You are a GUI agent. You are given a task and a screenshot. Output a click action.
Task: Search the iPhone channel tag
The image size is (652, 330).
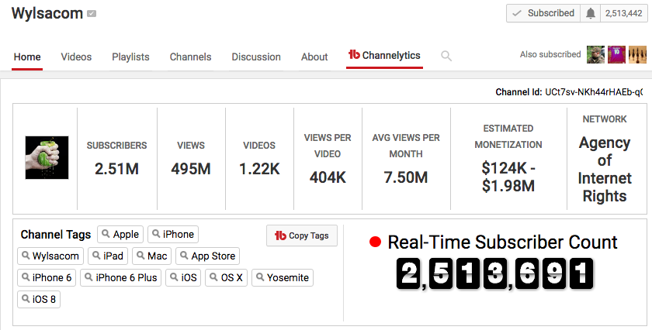coord(173,234)
